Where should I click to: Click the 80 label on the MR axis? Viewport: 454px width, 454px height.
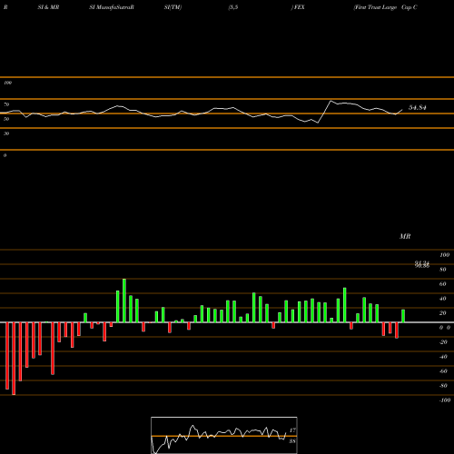tap(442, 270)
